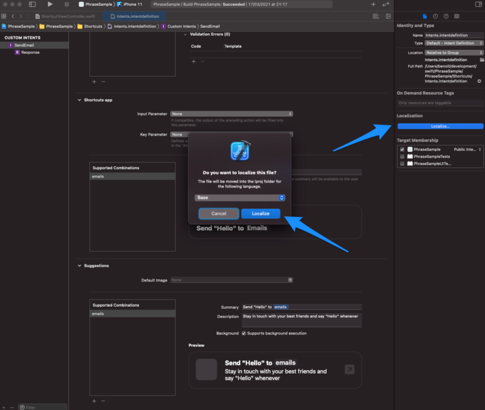Image resolution: width=485 pixels, height=410 pixels.
Task: Click the build status activity bar
Action: [241, 4]
